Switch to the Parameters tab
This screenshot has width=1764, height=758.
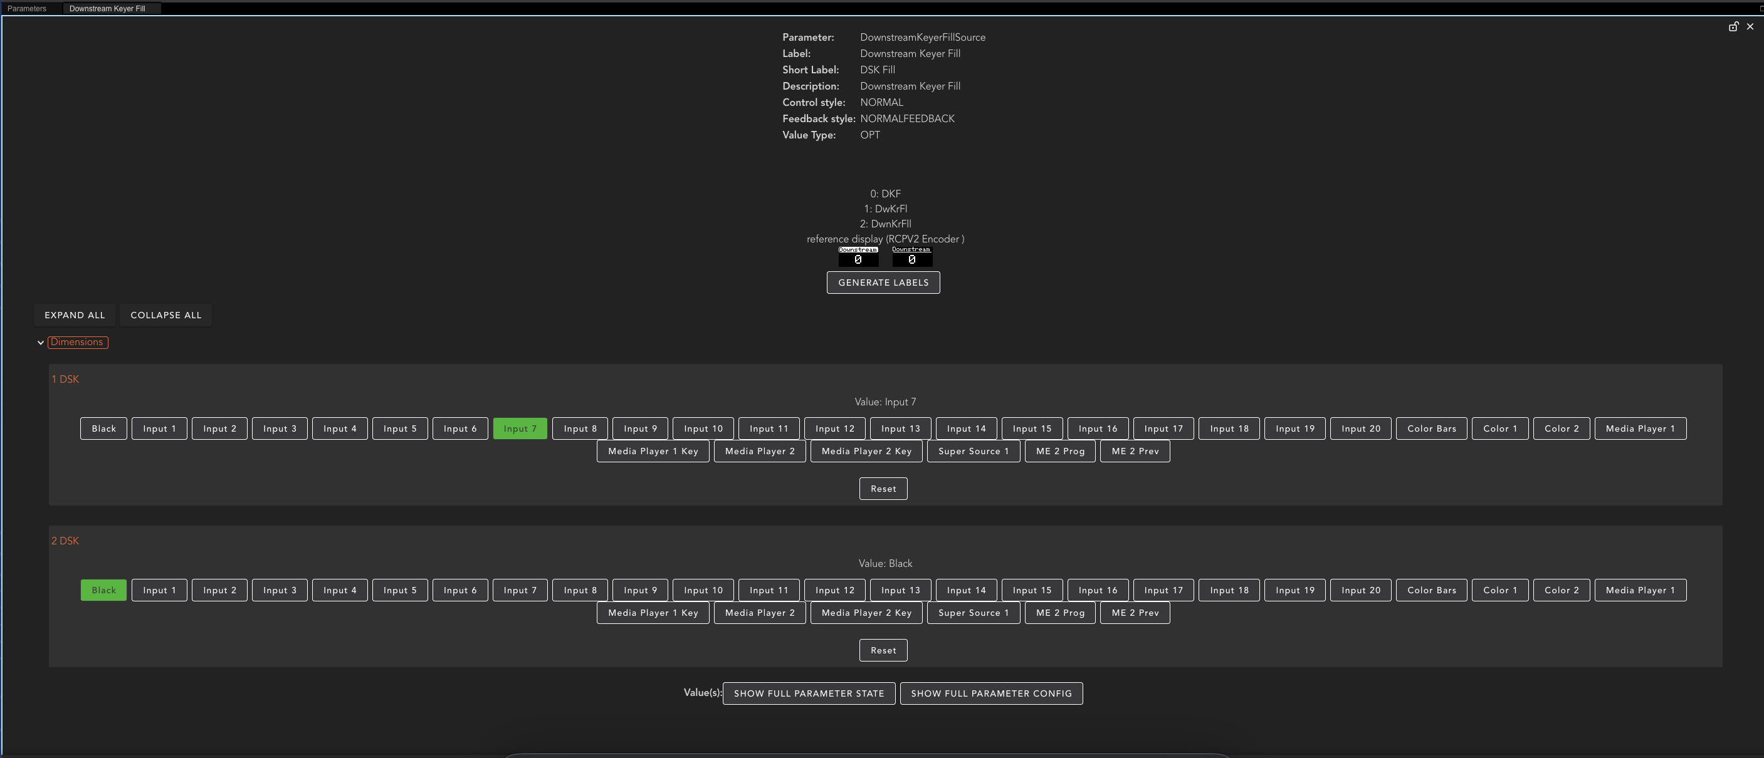[x=27, y=8]
